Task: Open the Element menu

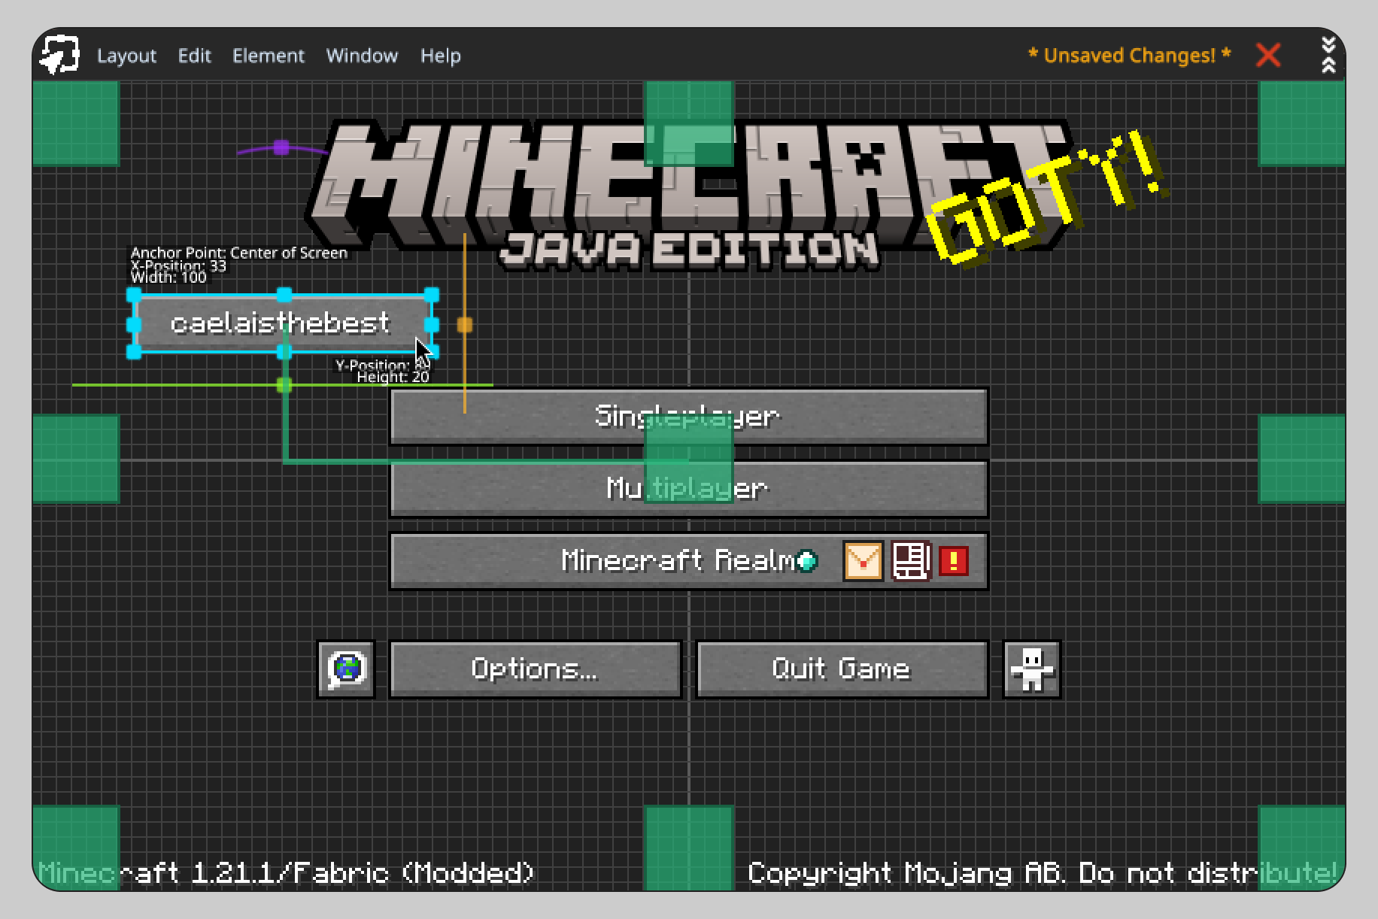Action: coord(269,56)
